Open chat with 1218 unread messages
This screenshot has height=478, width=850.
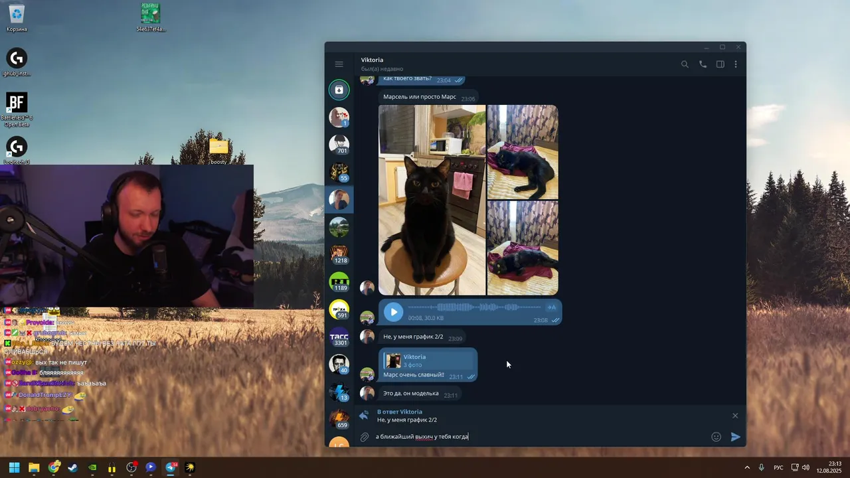339,255
